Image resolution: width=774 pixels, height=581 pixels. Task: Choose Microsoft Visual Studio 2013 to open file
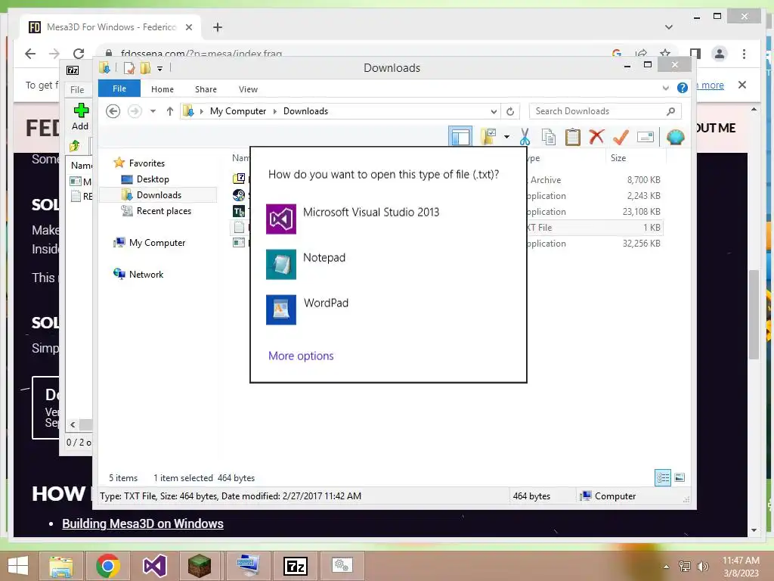pyautogui.click(x=389, y=219)
